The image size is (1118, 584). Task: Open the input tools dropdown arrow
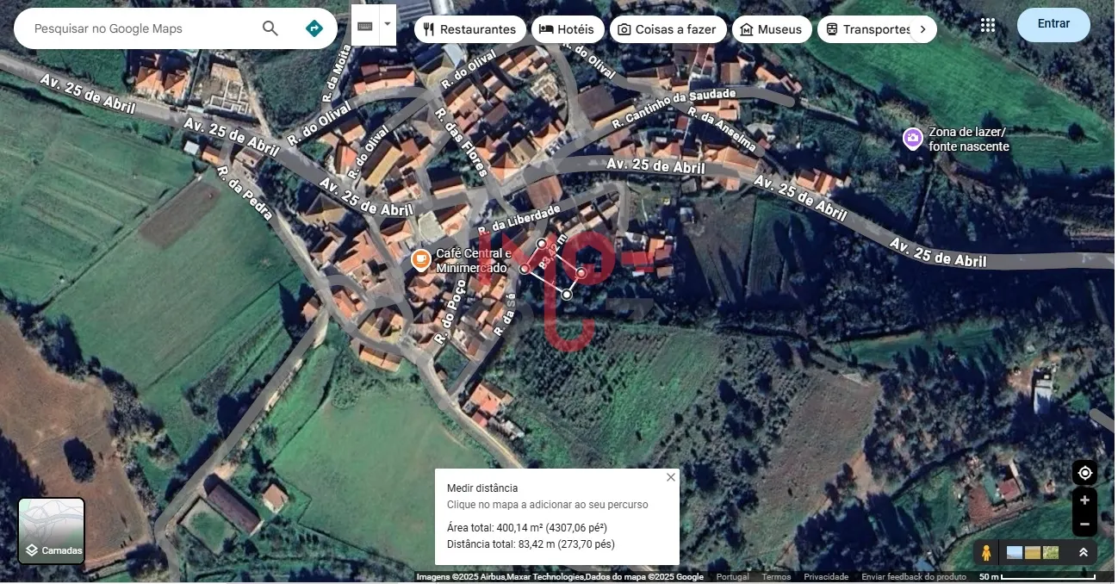coord(388,24)
